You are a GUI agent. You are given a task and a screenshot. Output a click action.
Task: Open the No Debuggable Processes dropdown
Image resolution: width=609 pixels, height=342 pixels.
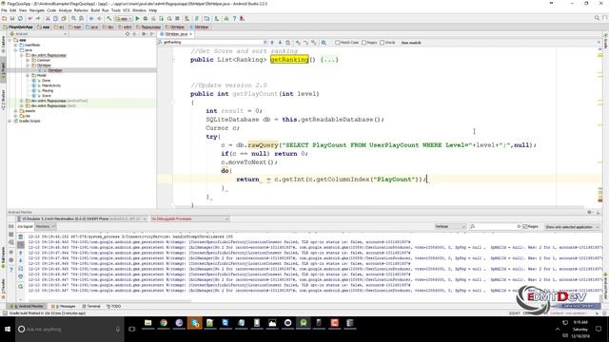[189, 218]
